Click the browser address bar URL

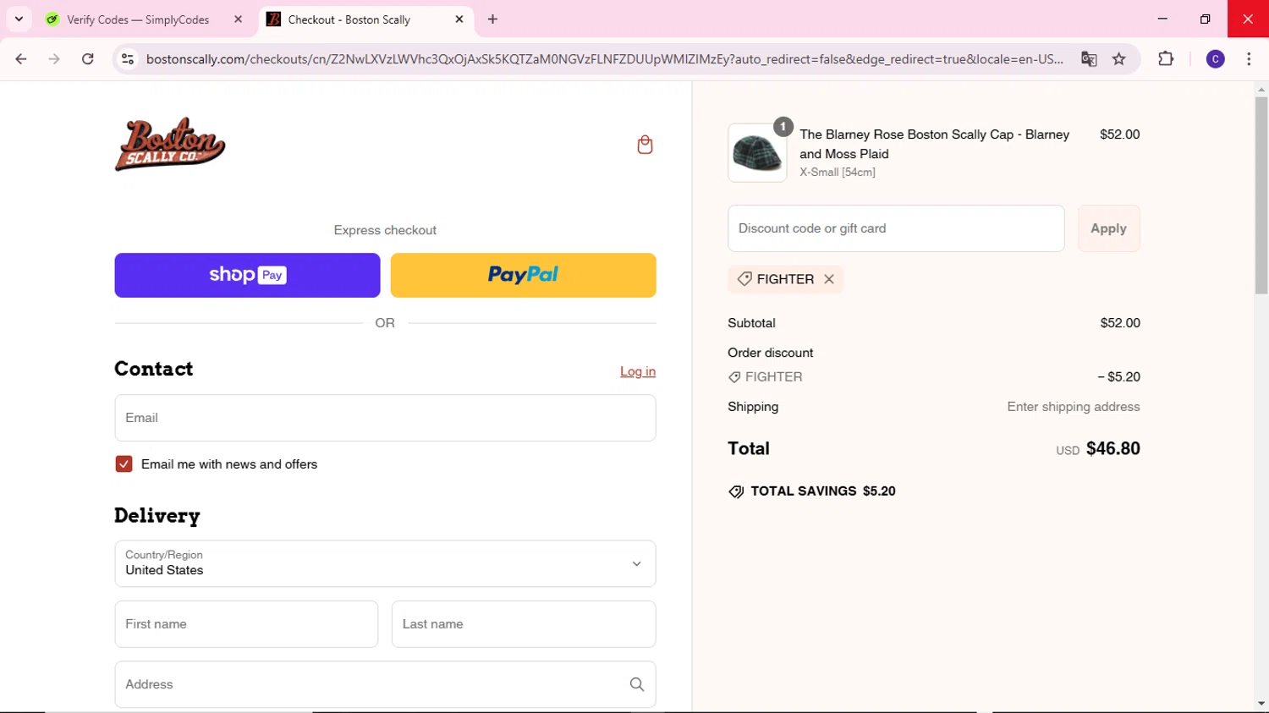point(604,59)
